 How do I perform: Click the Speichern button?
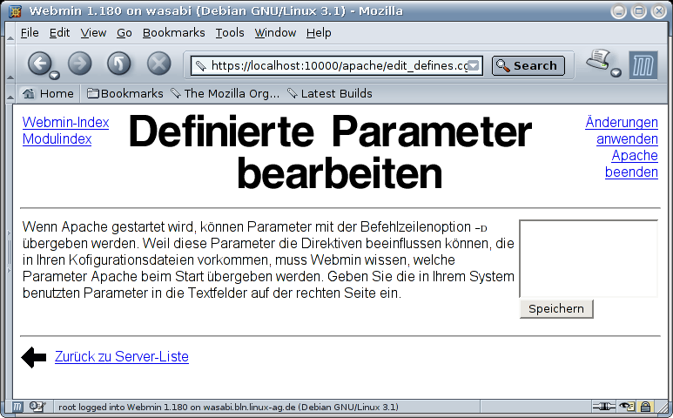tap(556, 309)
